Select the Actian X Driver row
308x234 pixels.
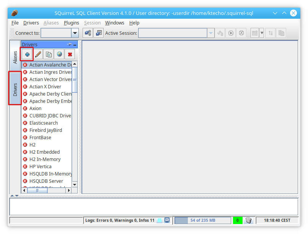[x=47, y=86]
